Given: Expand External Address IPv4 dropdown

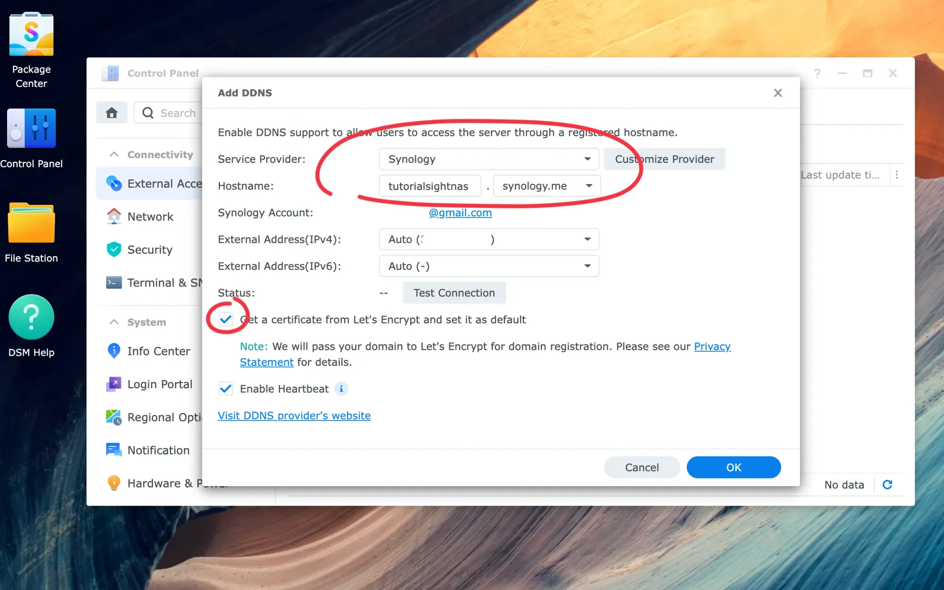Looking at the screenshot, I should (x=587, y=238).
